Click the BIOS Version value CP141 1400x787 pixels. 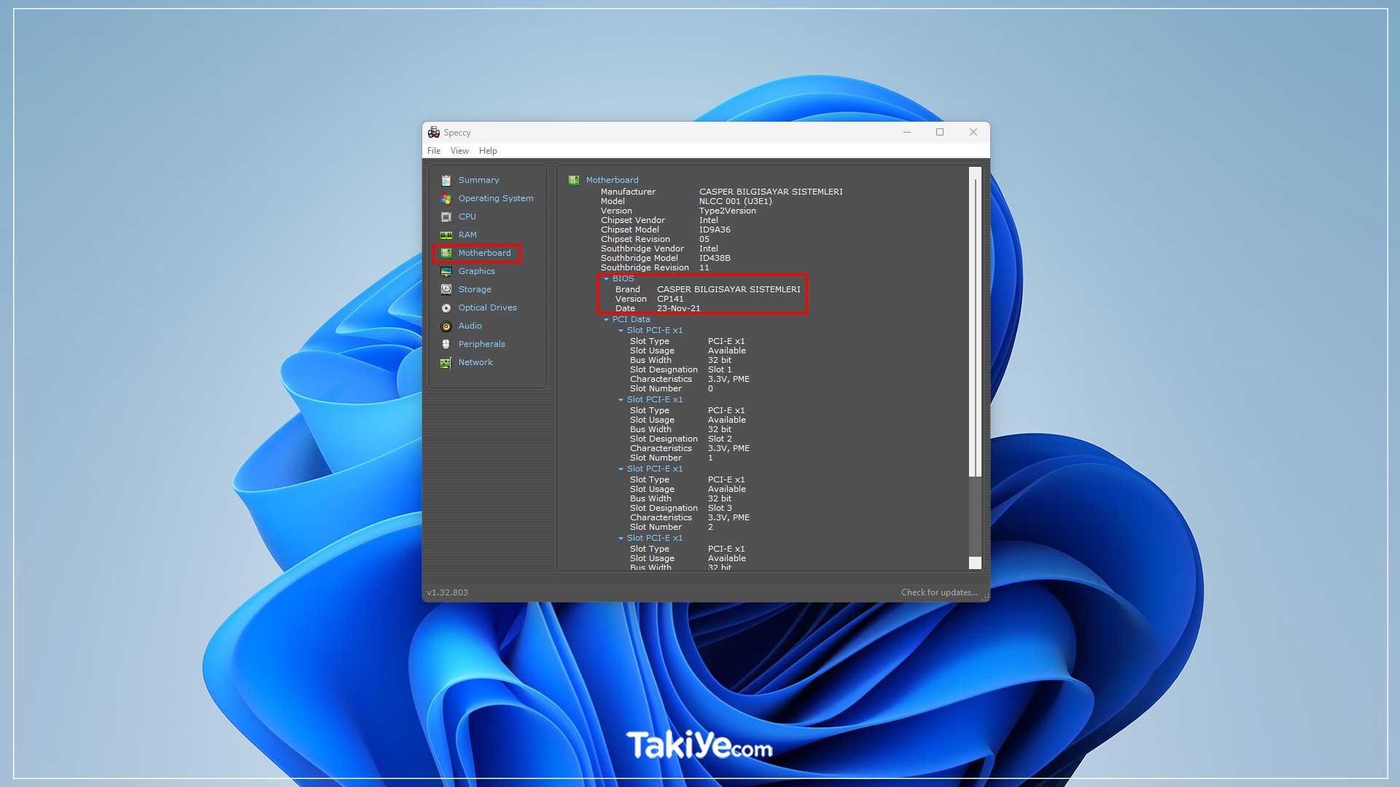[x=670, y=299]
